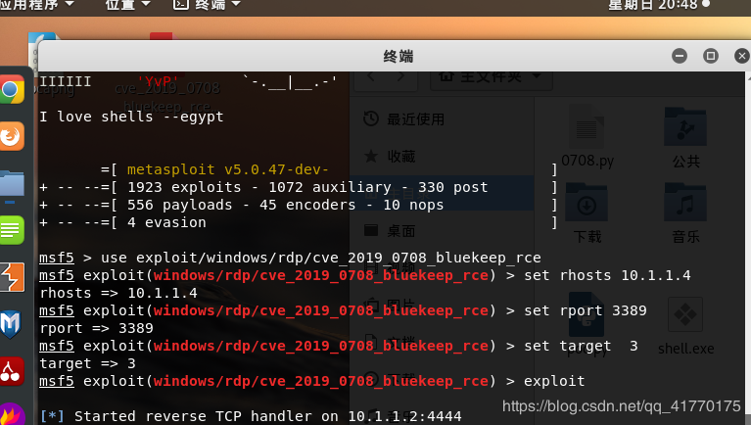Image resolution: width=751 pixels, height=425 pixels.
Task: Open the clock showing 星期日 20:48
Action: (x=659, y=5)
